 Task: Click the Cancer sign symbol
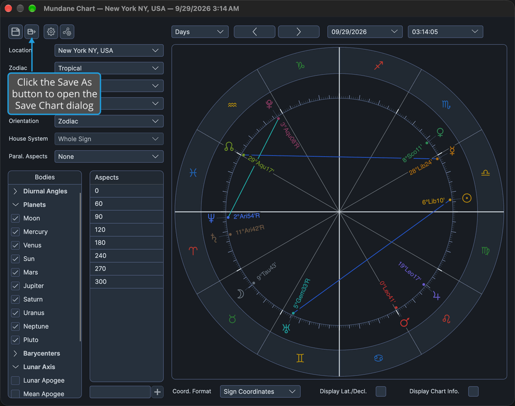point(378,358)
